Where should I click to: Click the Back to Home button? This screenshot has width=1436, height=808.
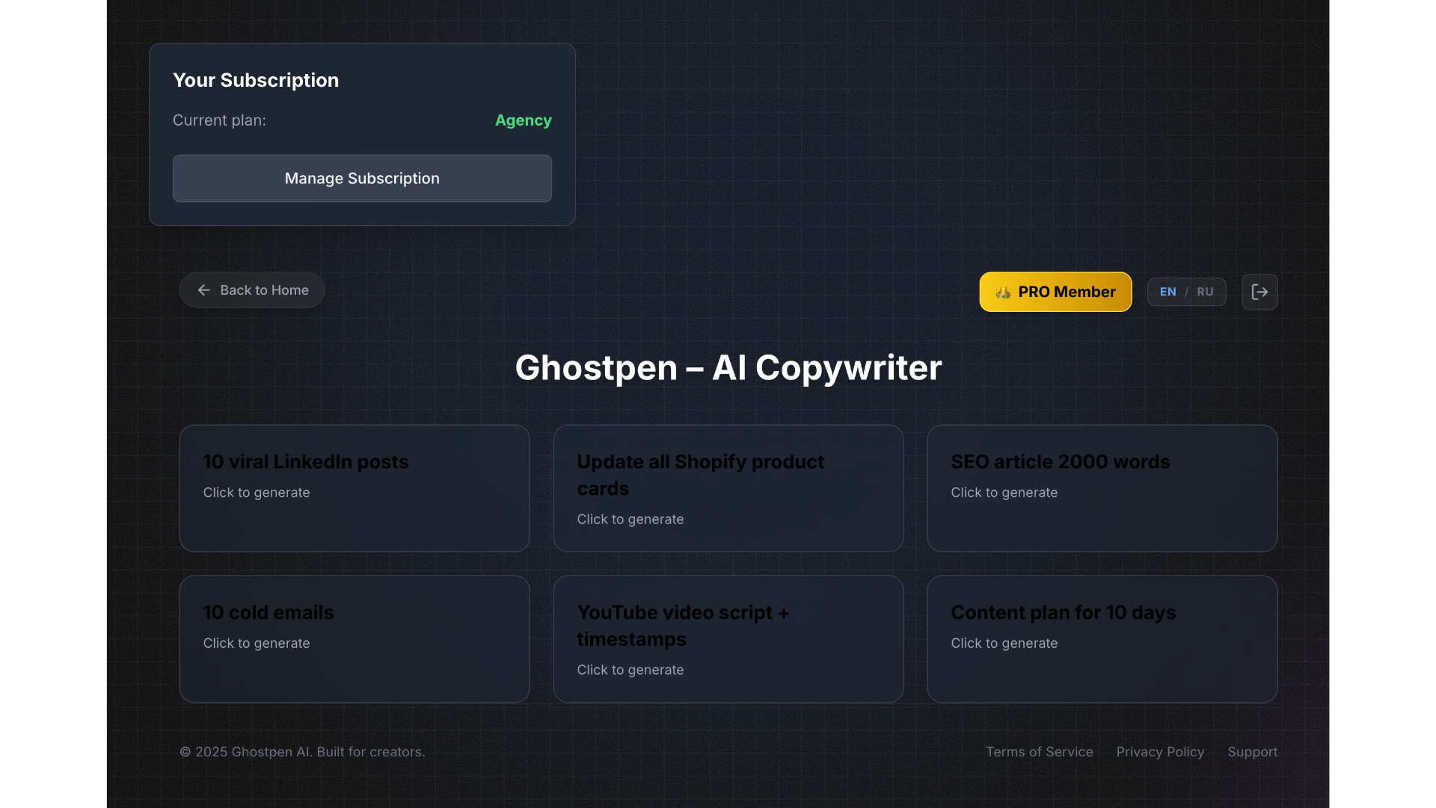point(251,290)
